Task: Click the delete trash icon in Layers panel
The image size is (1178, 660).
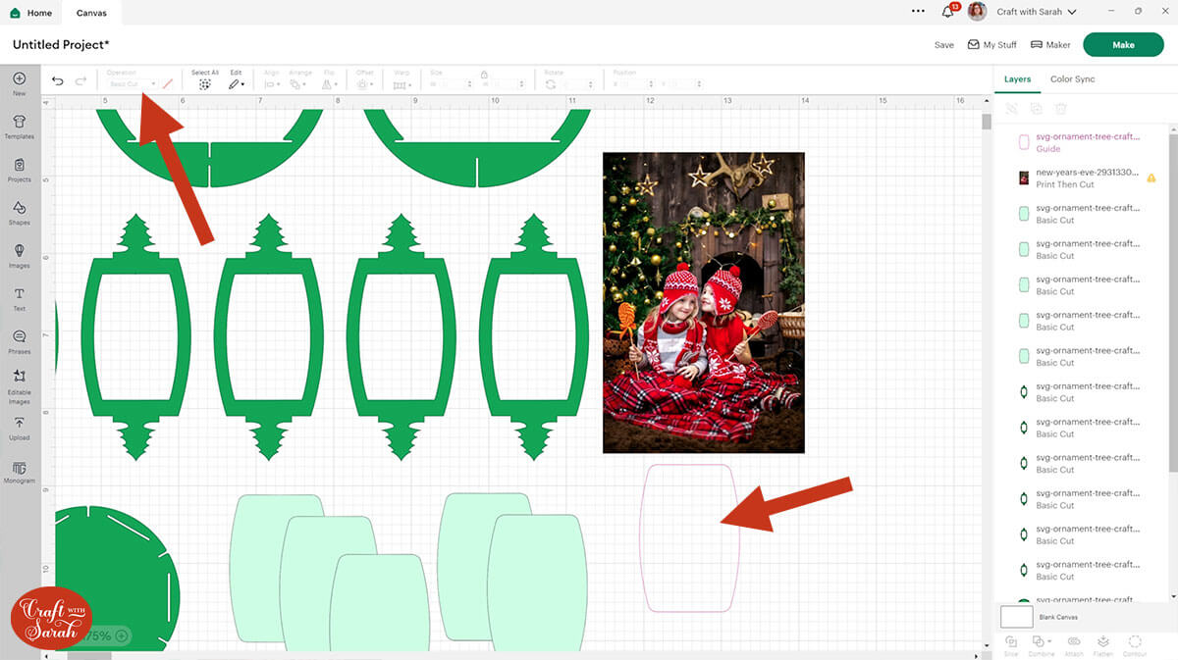Action: pyautogui.click(x=1060, y=109)
